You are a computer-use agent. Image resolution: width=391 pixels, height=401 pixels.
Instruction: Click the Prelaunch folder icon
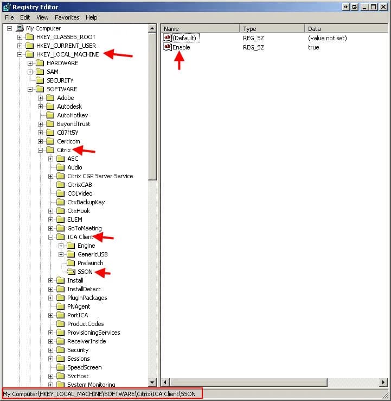click(x=70, y=263)
